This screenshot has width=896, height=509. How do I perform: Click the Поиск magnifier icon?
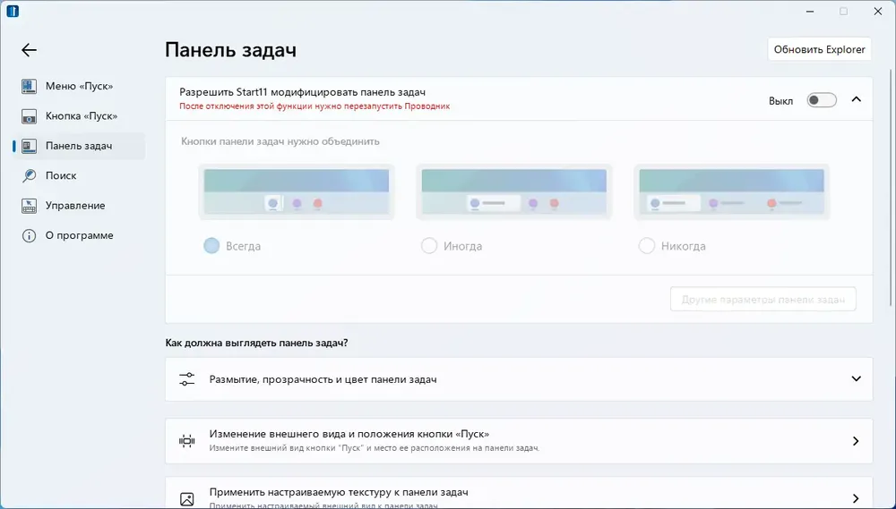point(30,176)
